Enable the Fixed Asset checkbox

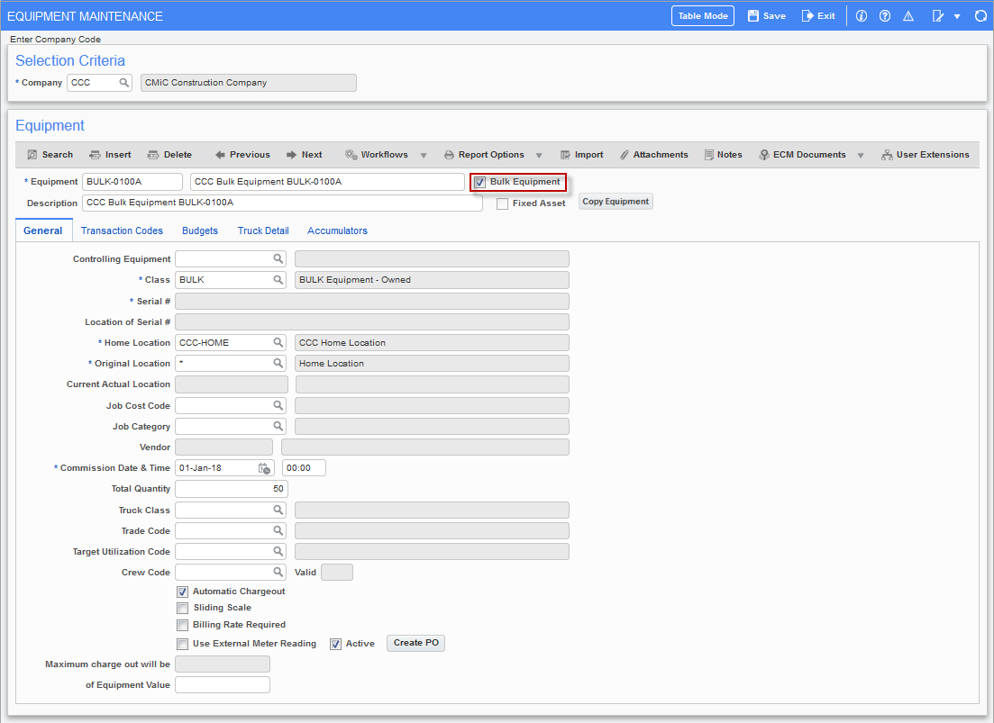(x=503, y=203)
